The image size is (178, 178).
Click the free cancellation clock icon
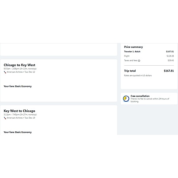tap(126, 98)
